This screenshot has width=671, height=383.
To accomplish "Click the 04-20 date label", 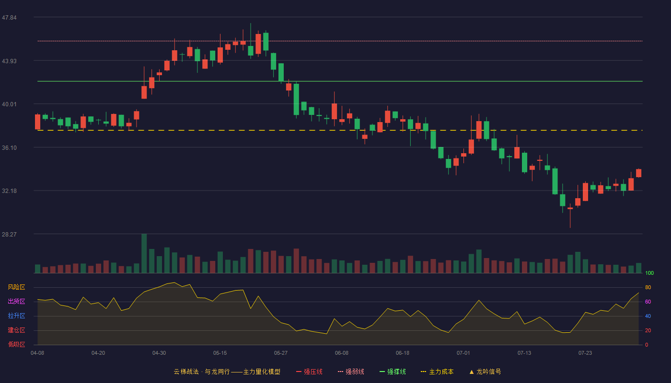I will (98, 353).
